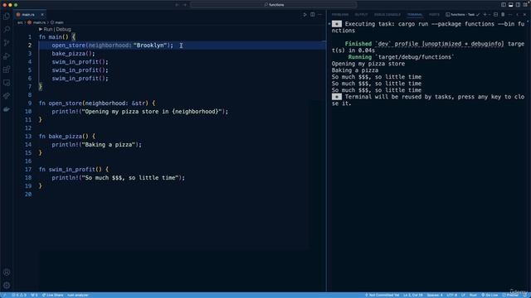Click Run code lens above main

point(48,30)
